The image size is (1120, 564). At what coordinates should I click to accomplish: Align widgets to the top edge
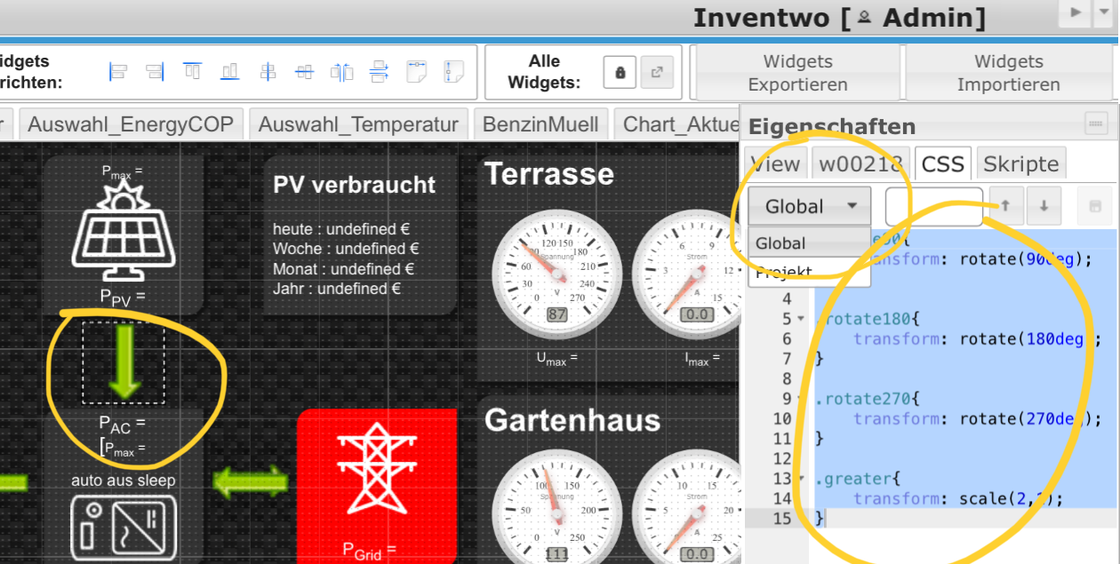193,72
